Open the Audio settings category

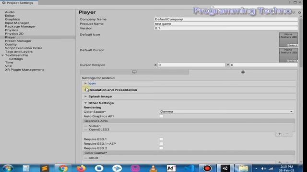coord(10,12)
